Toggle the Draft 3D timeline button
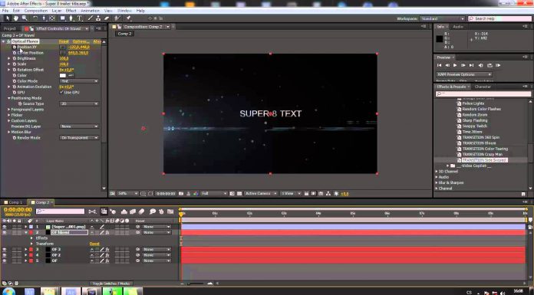The image size is (534, 295). pos(113,211)
